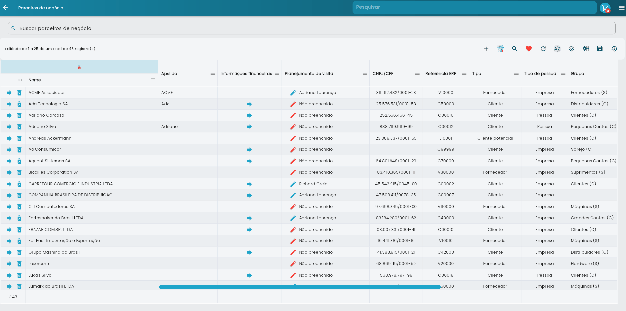Click the refresh icon in the toolbar
This screenshot has height=311, width=626.
point(543,49)
